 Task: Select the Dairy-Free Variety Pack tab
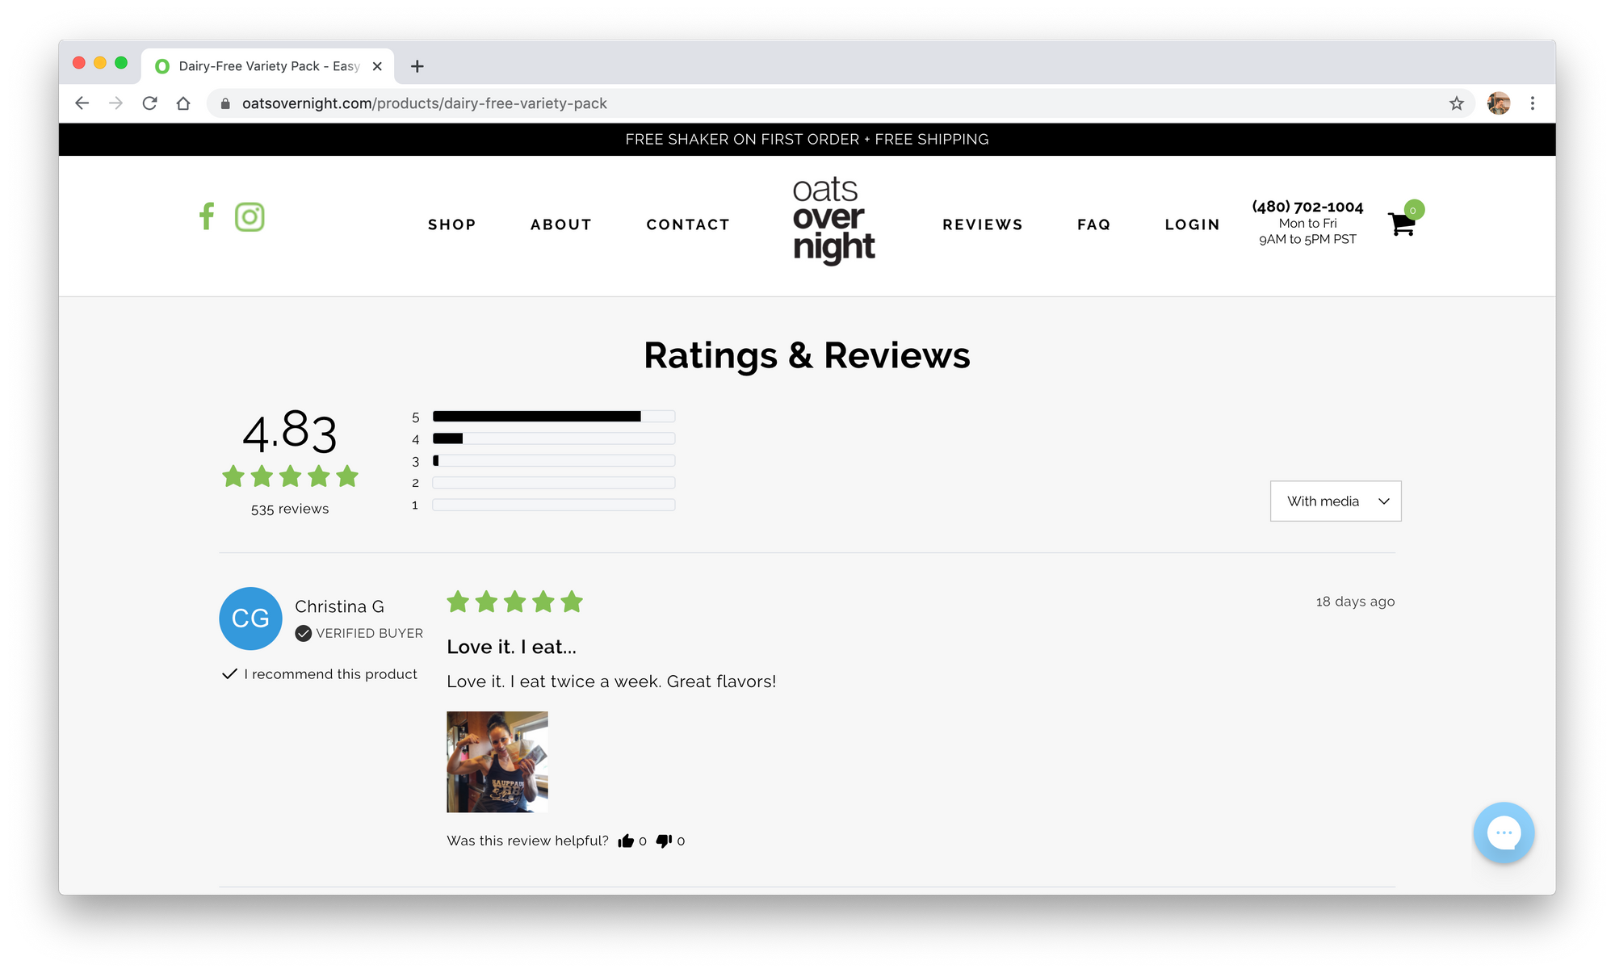(268, 66)
